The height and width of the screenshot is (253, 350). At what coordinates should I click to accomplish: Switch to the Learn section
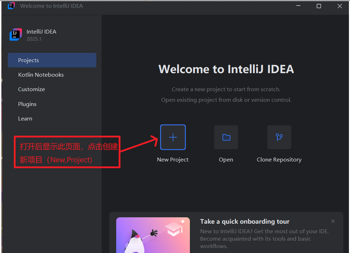click(x=25, y=119)
